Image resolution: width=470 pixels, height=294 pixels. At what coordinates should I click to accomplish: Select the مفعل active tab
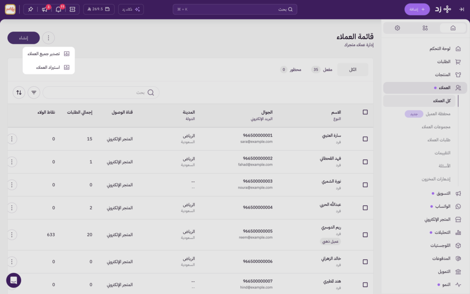point(323,69)
